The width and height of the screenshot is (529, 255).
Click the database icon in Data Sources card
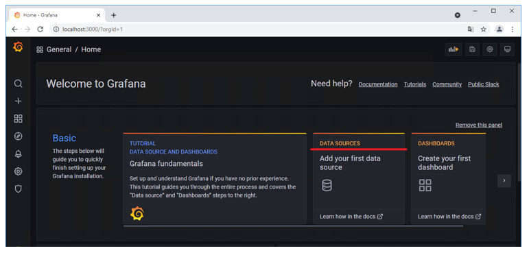point(327,185)
